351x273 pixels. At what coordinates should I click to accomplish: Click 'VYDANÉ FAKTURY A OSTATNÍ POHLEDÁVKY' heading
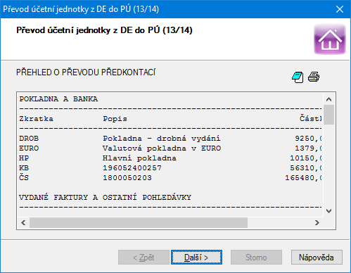coord(106,197)
